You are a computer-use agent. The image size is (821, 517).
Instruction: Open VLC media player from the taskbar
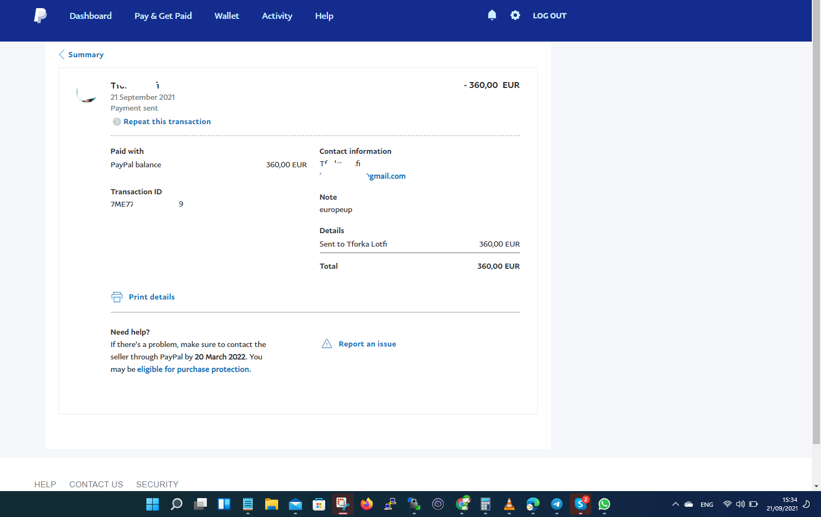click(509, 504)
